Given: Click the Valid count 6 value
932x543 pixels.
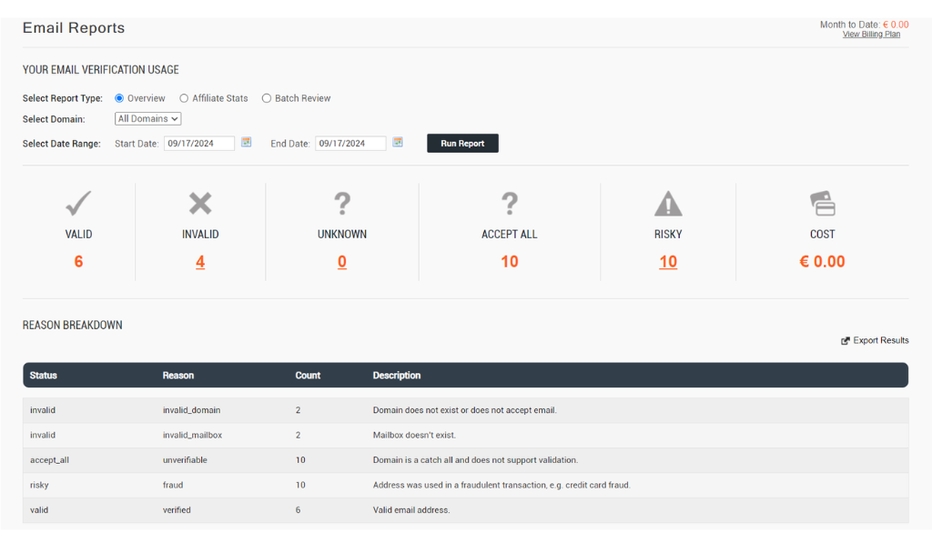Looking at the screenshot, I should pyautogui.click(x=78, y=261).
